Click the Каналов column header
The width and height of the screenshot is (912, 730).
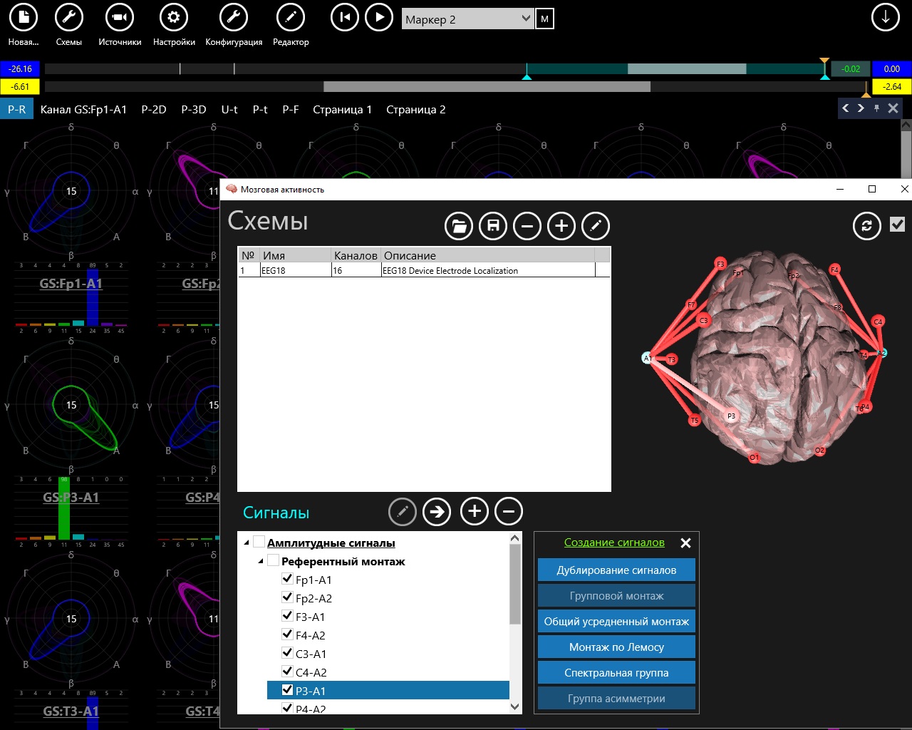356,255
